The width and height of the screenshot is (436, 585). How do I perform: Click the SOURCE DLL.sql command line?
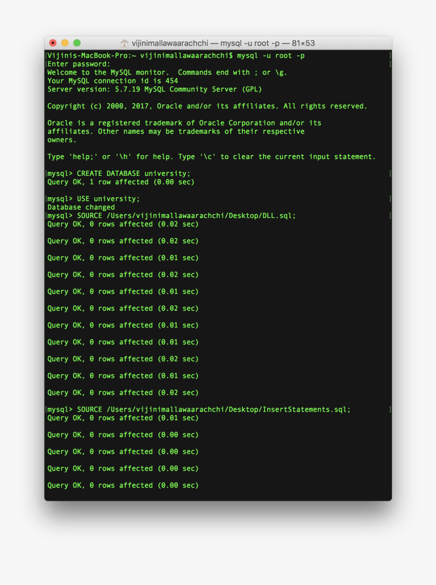(x=186, y=215)
